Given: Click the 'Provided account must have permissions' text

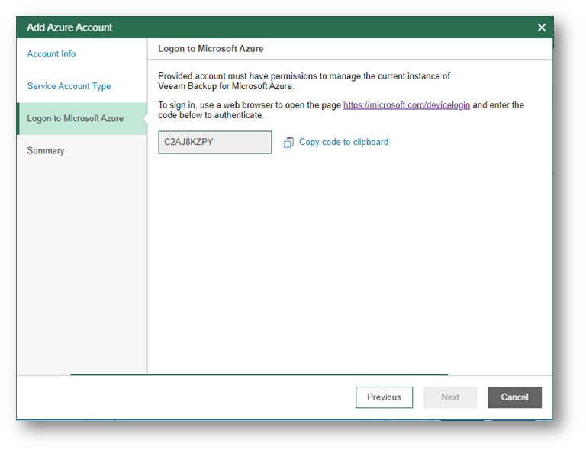Looking at the screenshot, I should click(x=304, y=82).
